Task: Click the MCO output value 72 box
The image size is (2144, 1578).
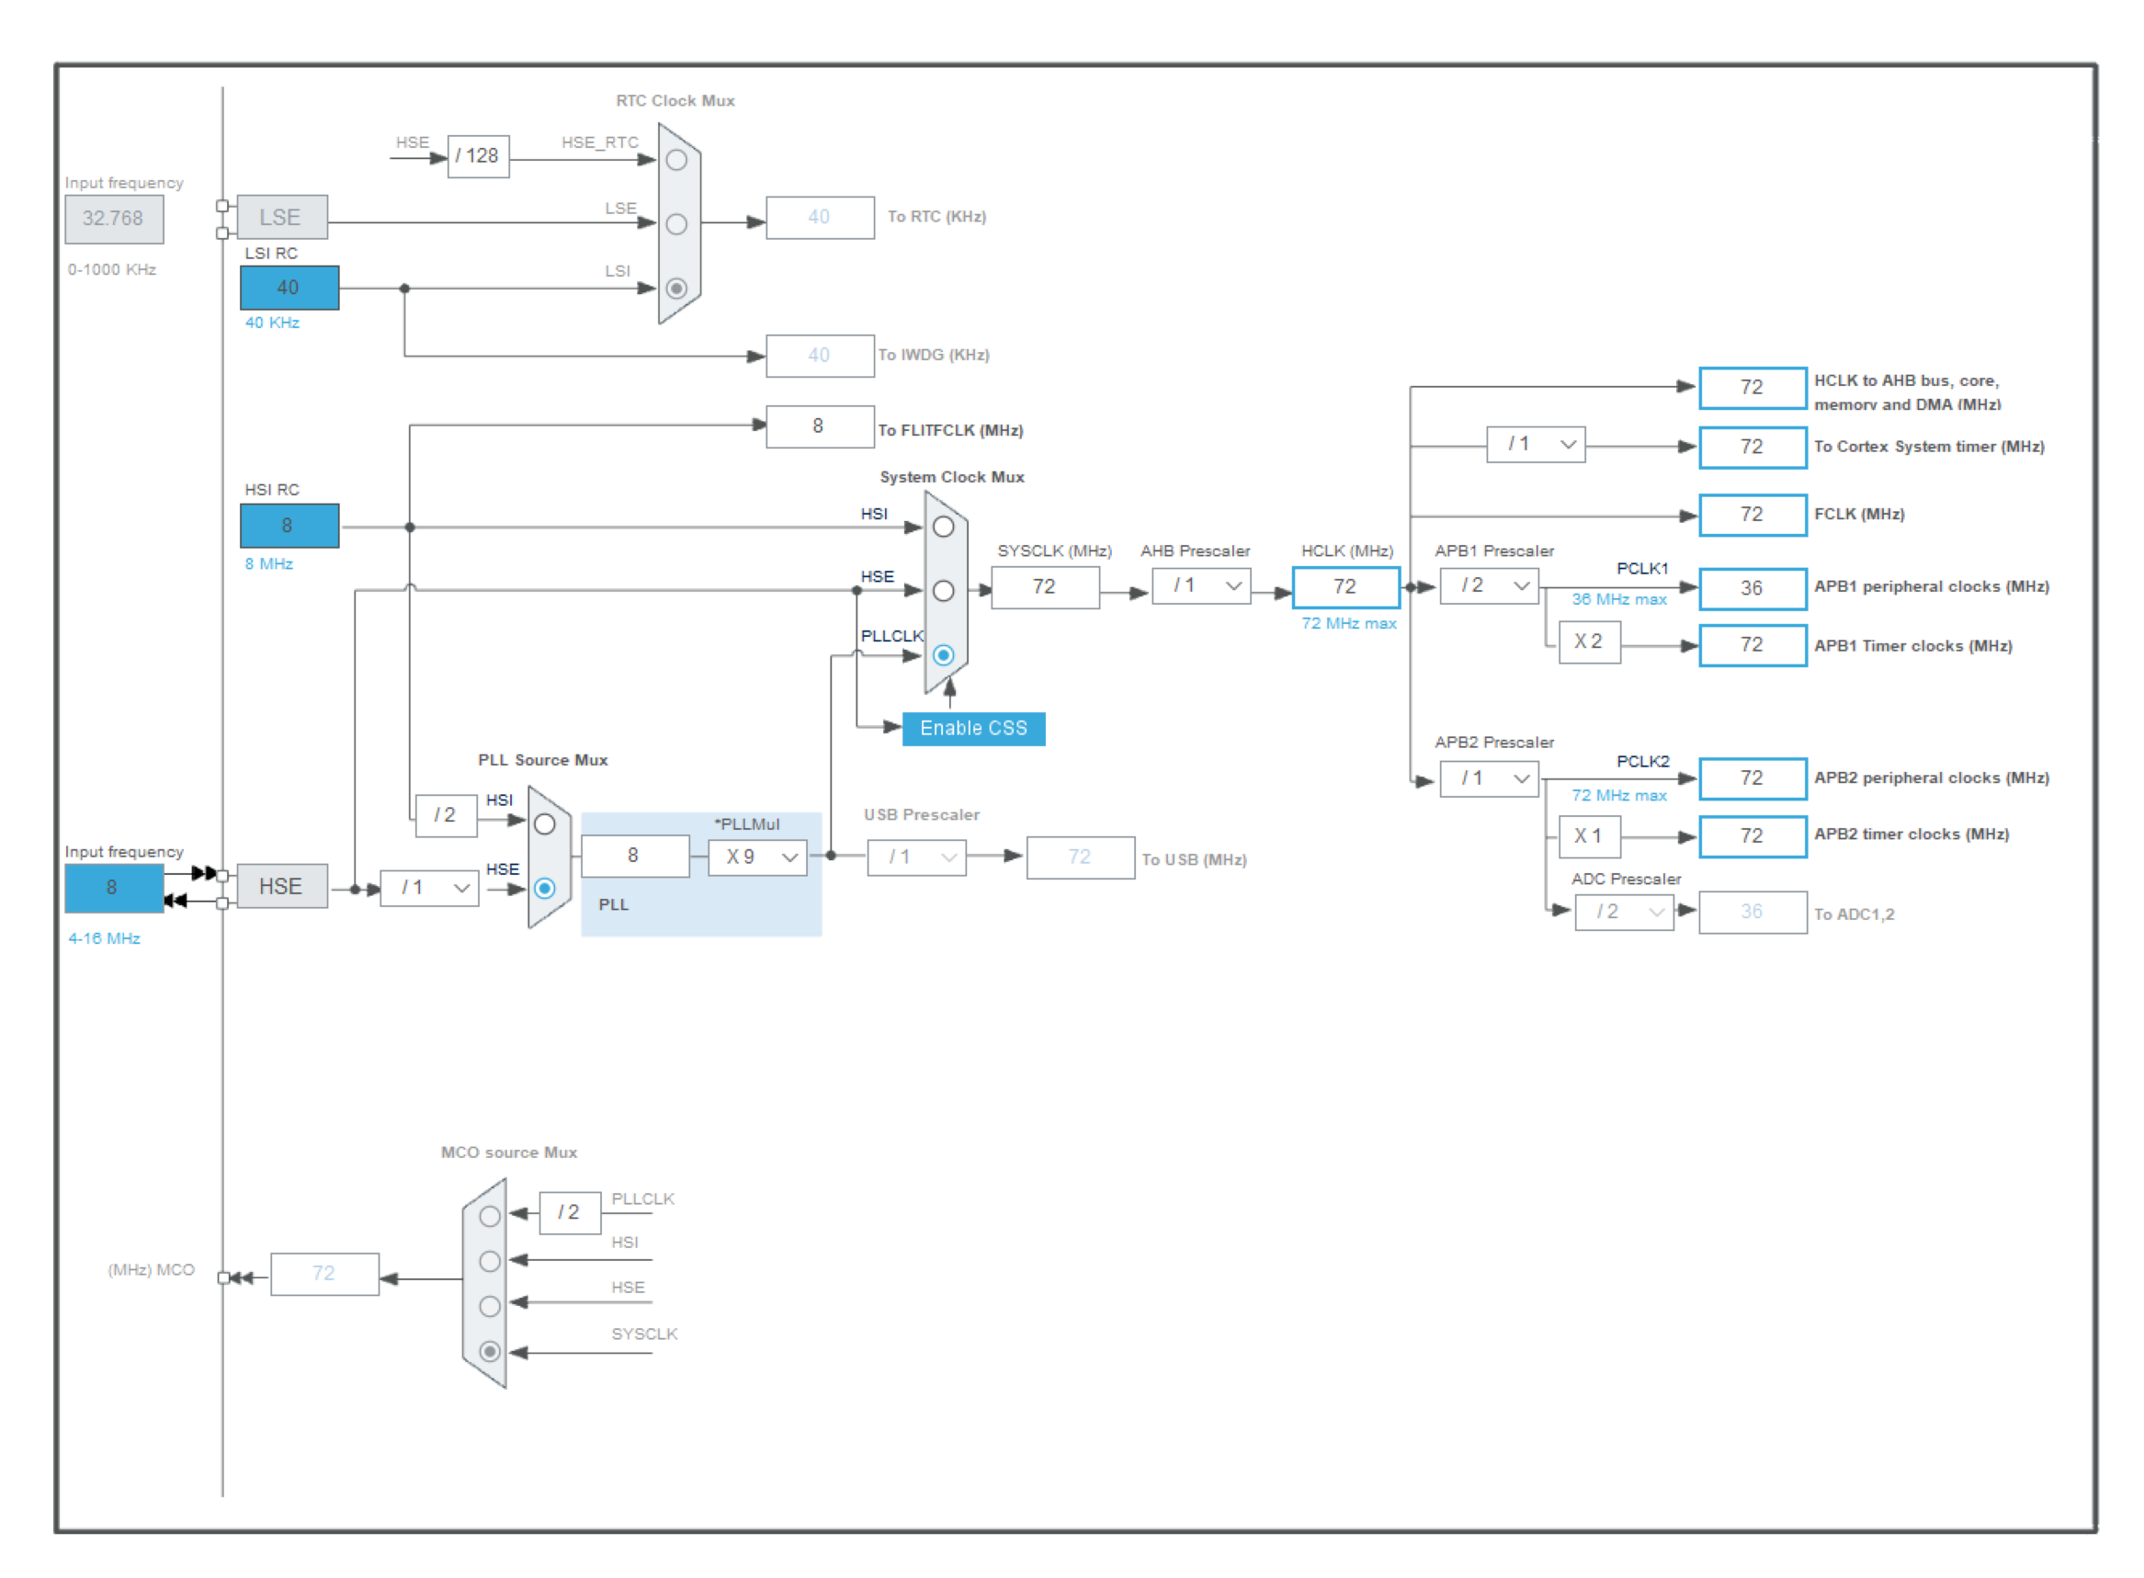Action: click(x=324, y=1274)
